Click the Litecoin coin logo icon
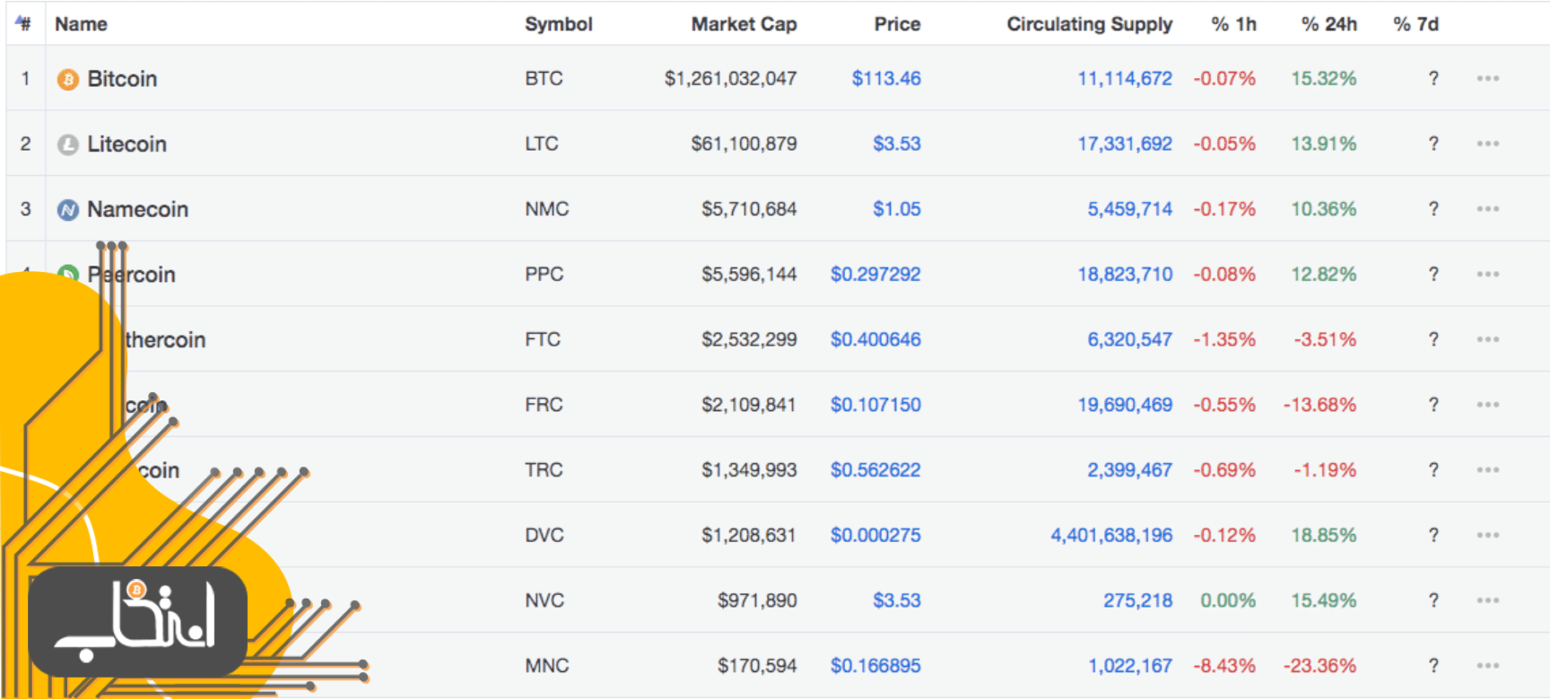 click(x=68, y=144)
